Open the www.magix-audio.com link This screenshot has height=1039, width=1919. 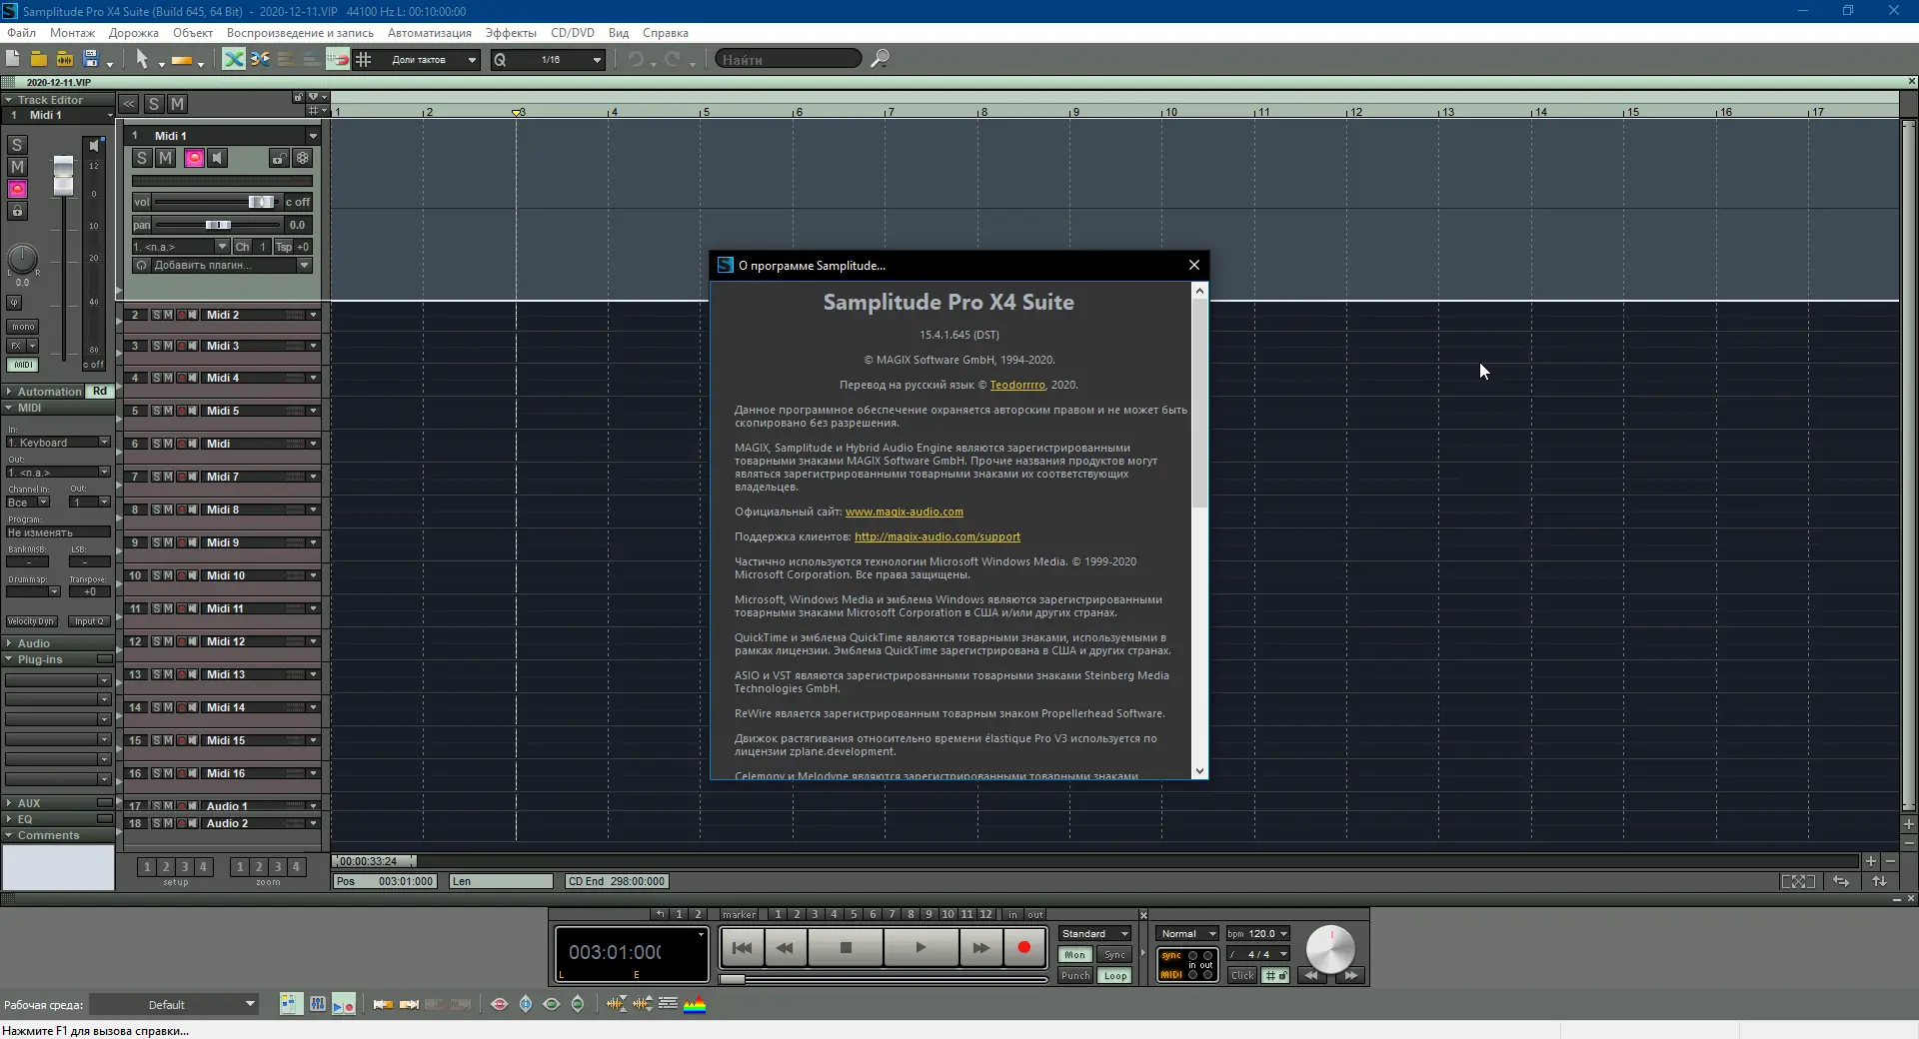[x=905, y=512]
